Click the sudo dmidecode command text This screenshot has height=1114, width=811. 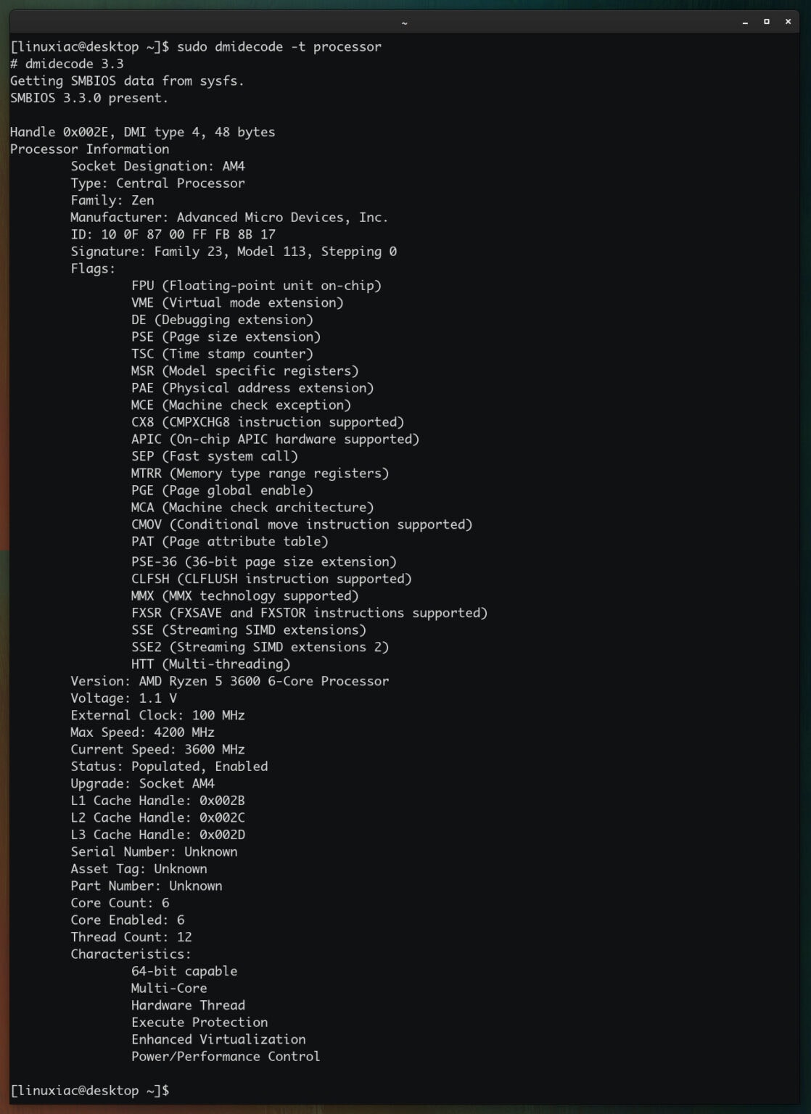(x=279, y=46)
